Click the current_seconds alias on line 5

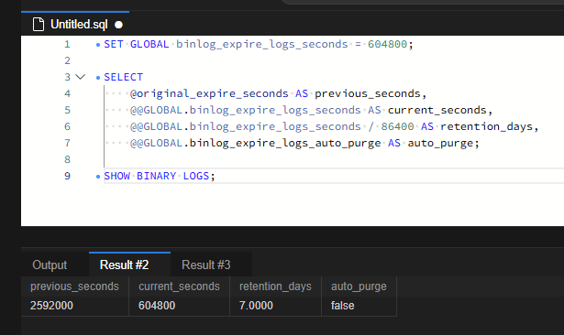tap(437, 110)
